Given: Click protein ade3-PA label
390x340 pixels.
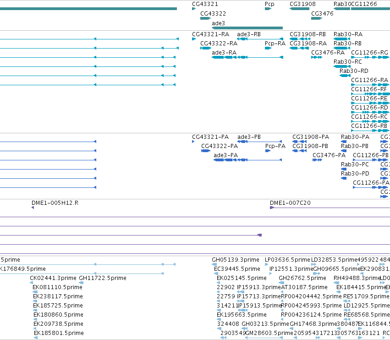Looking at the screenshot, I should pos(225,155).
